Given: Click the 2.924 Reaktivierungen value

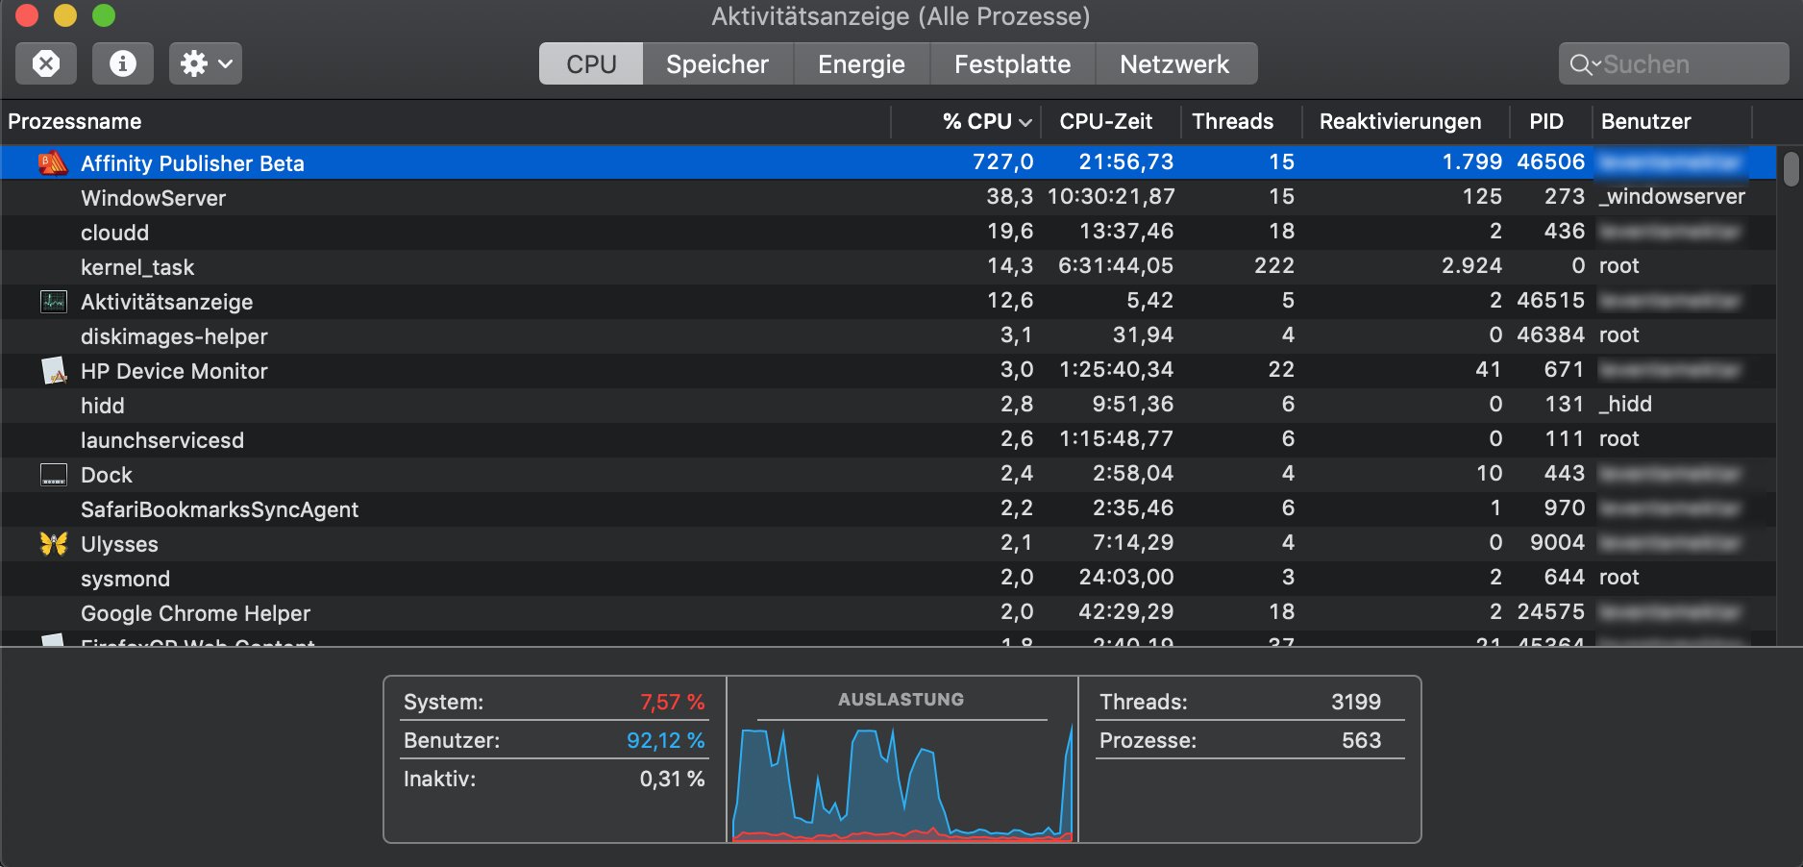Looking at the screenshot, I should coord(1471,265).
